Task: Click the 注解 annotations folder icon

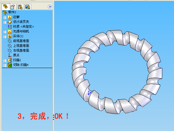Action: [x=10, y=17]
